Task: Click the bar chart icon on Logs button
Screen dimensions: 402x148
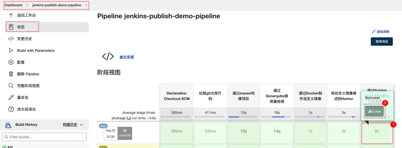Action: [x=370, y=111]
